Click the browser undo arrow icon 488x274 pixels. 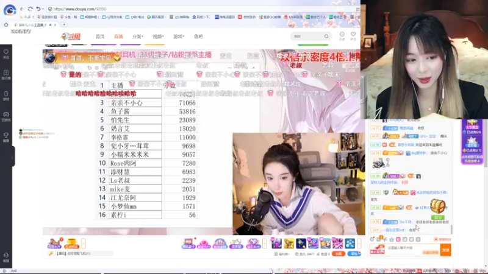(x=38, y=9)
